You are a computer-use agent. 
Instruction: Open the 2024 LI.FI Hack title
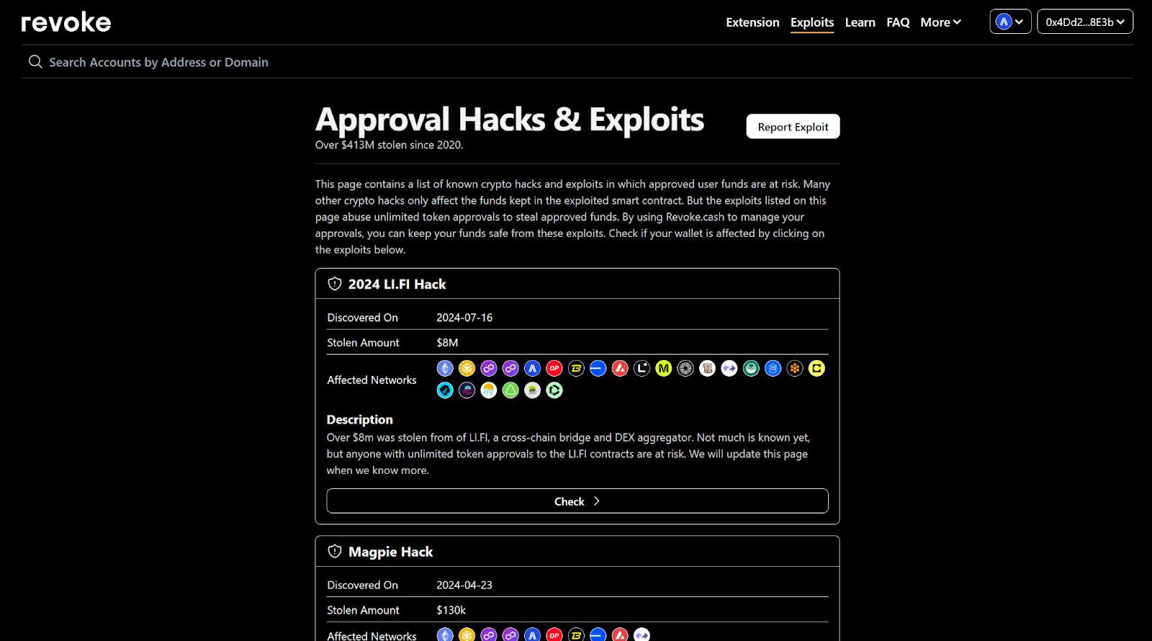pyautogui.click(x=397, y=284)
